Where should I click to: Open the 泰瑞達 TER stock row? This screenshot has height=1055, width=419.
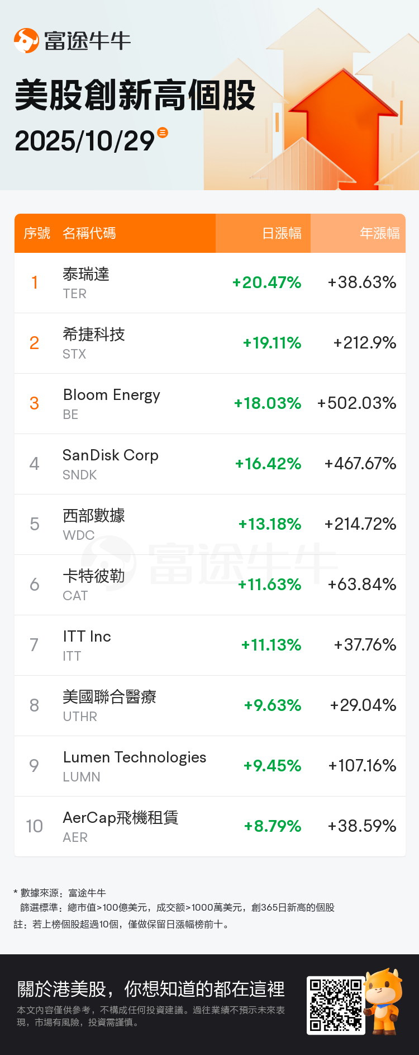pyautogui.click(x=209, y=283)
